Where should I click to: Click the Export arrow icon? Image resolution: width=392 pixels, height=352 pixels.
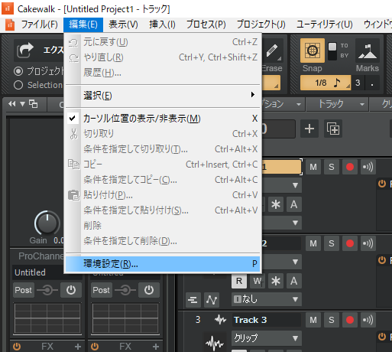point(25,51)
